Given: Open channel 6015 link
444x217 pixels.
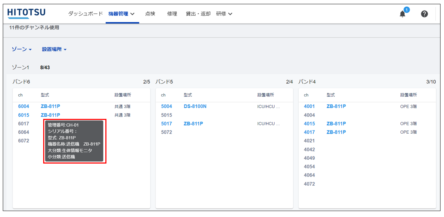Looking at the screenshot, I should (x=24, y=115).
